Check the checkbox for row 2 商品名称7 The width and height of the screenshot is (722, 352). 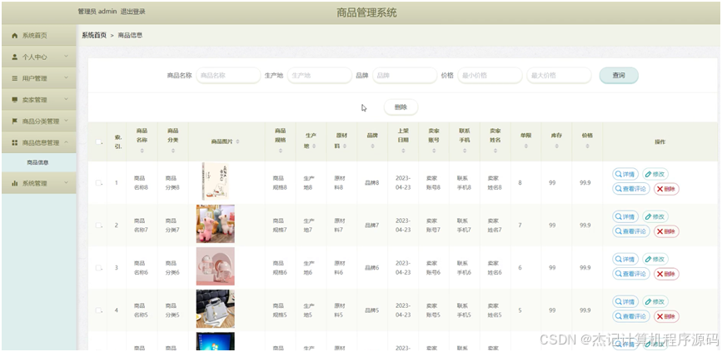coord(98,225)
